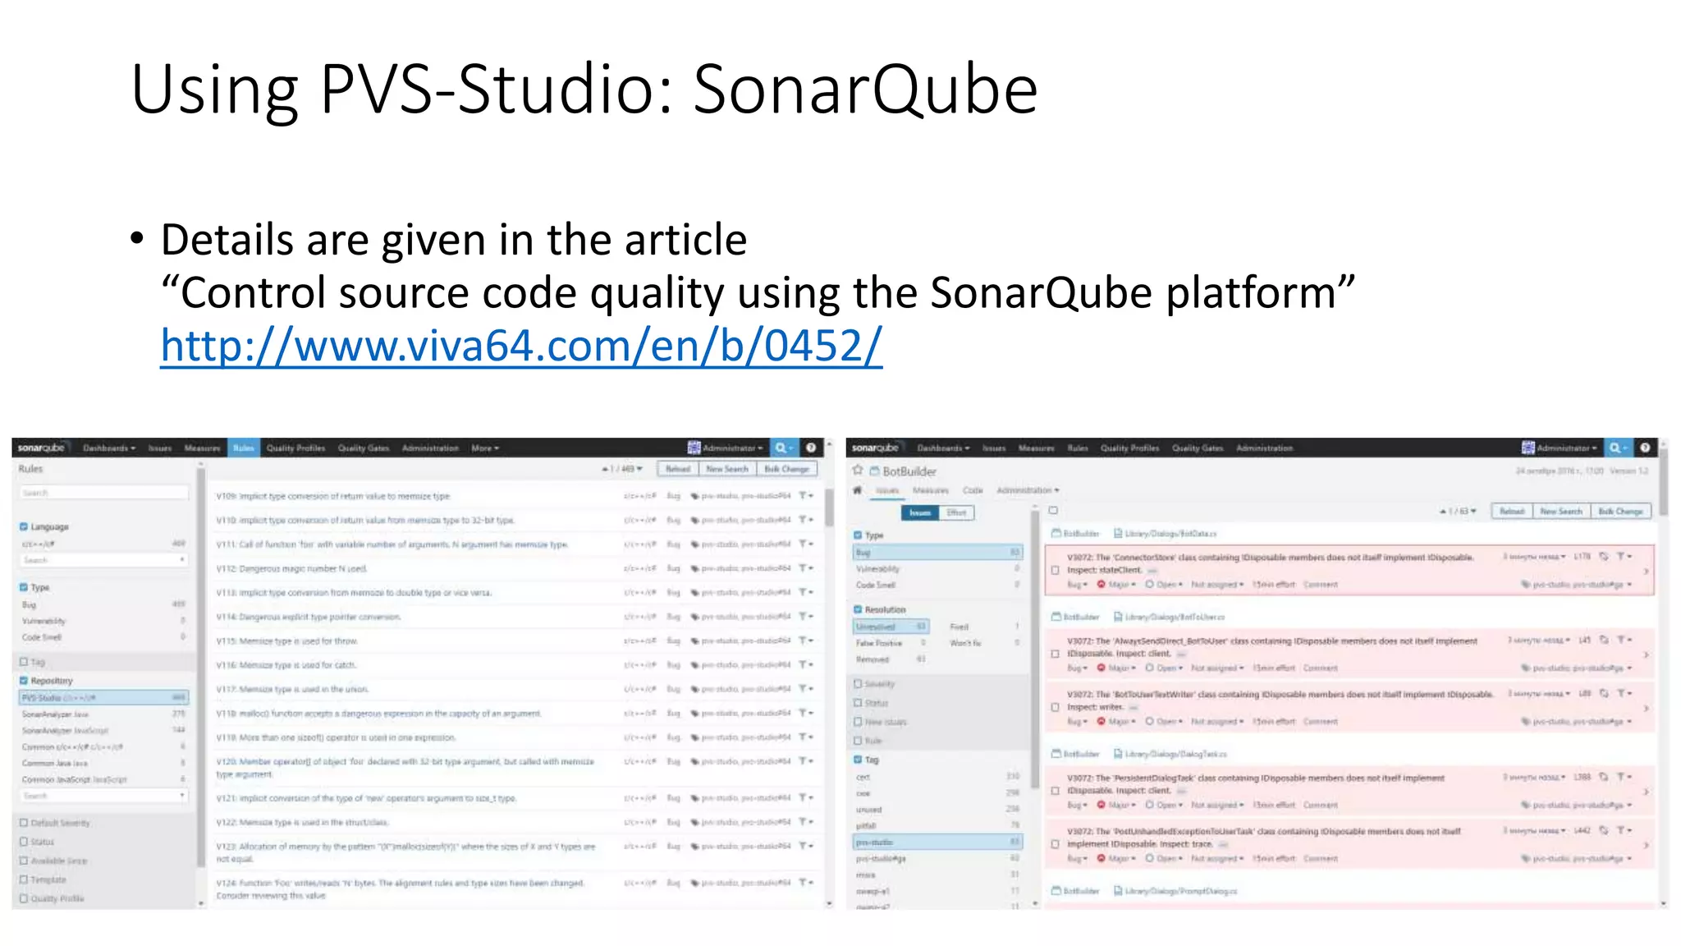
Task: Click the Rules sidebar vertical scrollbar
Action: pyautogui.click(x=201, y=667)
